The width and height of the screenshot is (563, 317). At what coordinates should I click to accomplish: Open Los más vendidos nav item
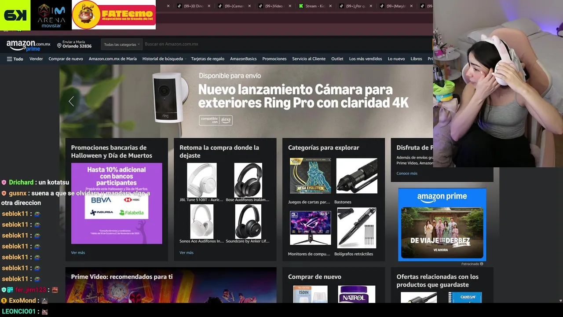pyautogui.click(x=366, y=59)
